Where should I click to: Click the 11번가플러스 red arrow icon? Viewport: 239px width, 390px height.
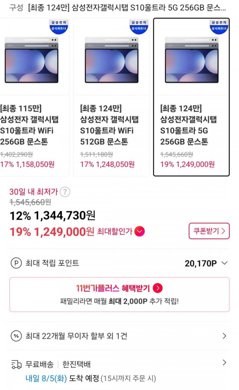point(158,288)
